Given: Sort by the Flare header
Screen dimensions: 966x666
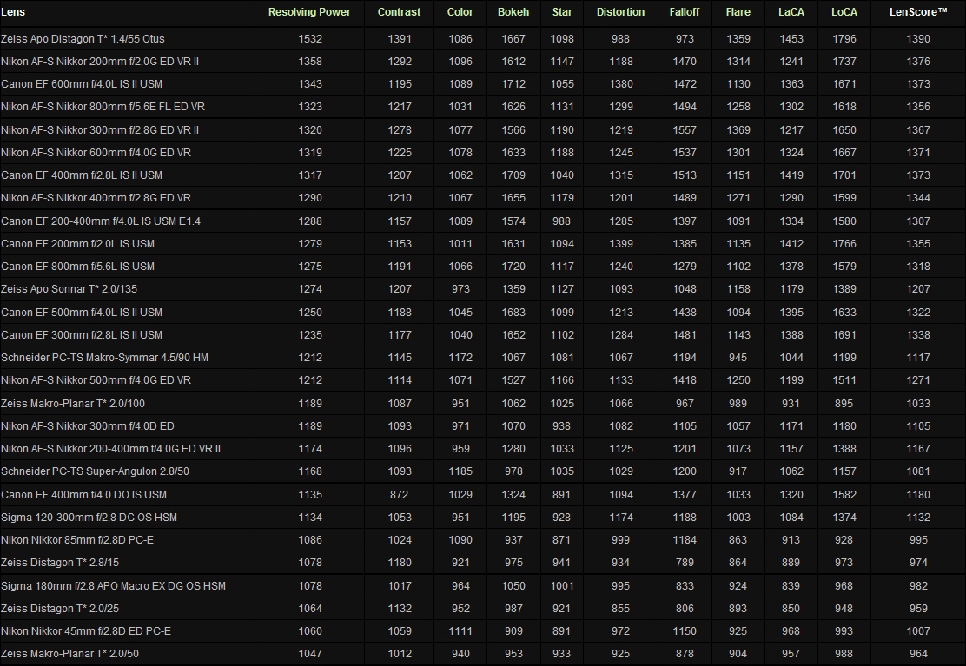Looking at the screenshot, I should click(x=738, y=12).
